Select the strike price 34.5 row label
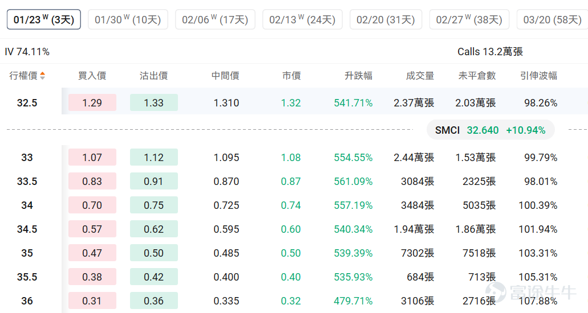The image size is (588, 313). coord(27,229)
